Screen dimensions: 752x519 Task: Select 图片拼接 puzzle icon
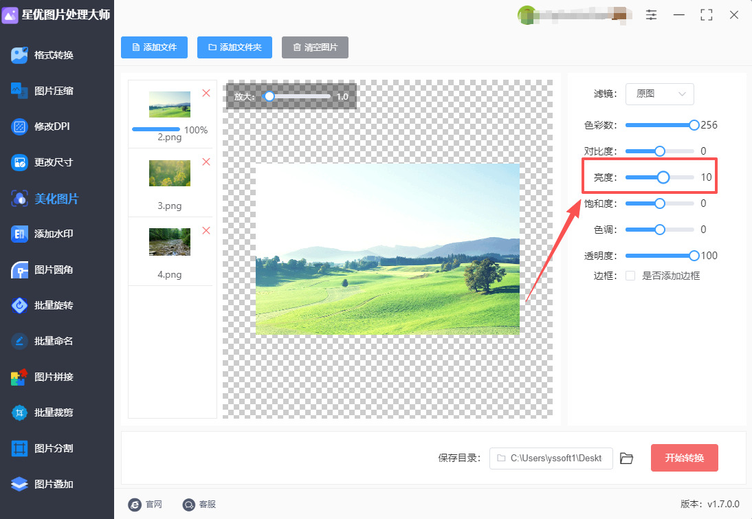19,377
